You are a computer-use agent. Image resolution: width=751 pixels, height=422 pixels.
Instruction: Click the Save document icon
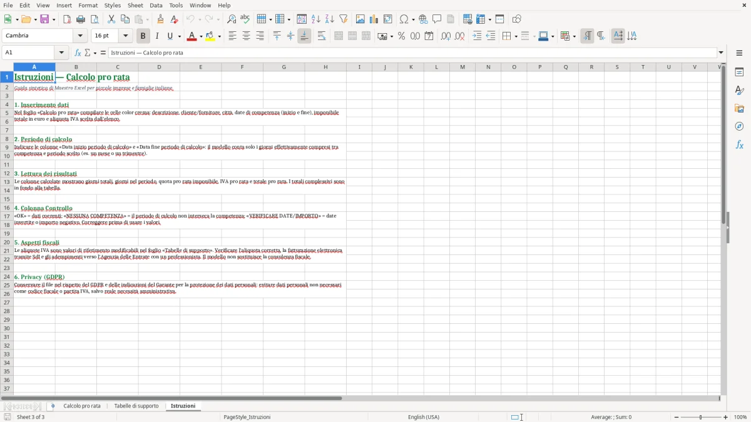44,19
